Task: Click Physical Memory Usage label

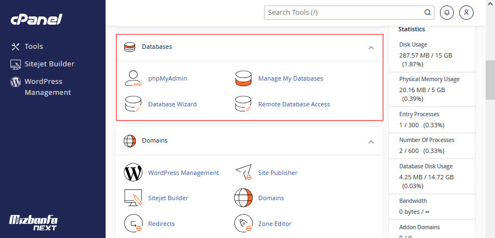Action: coord(430,80)
